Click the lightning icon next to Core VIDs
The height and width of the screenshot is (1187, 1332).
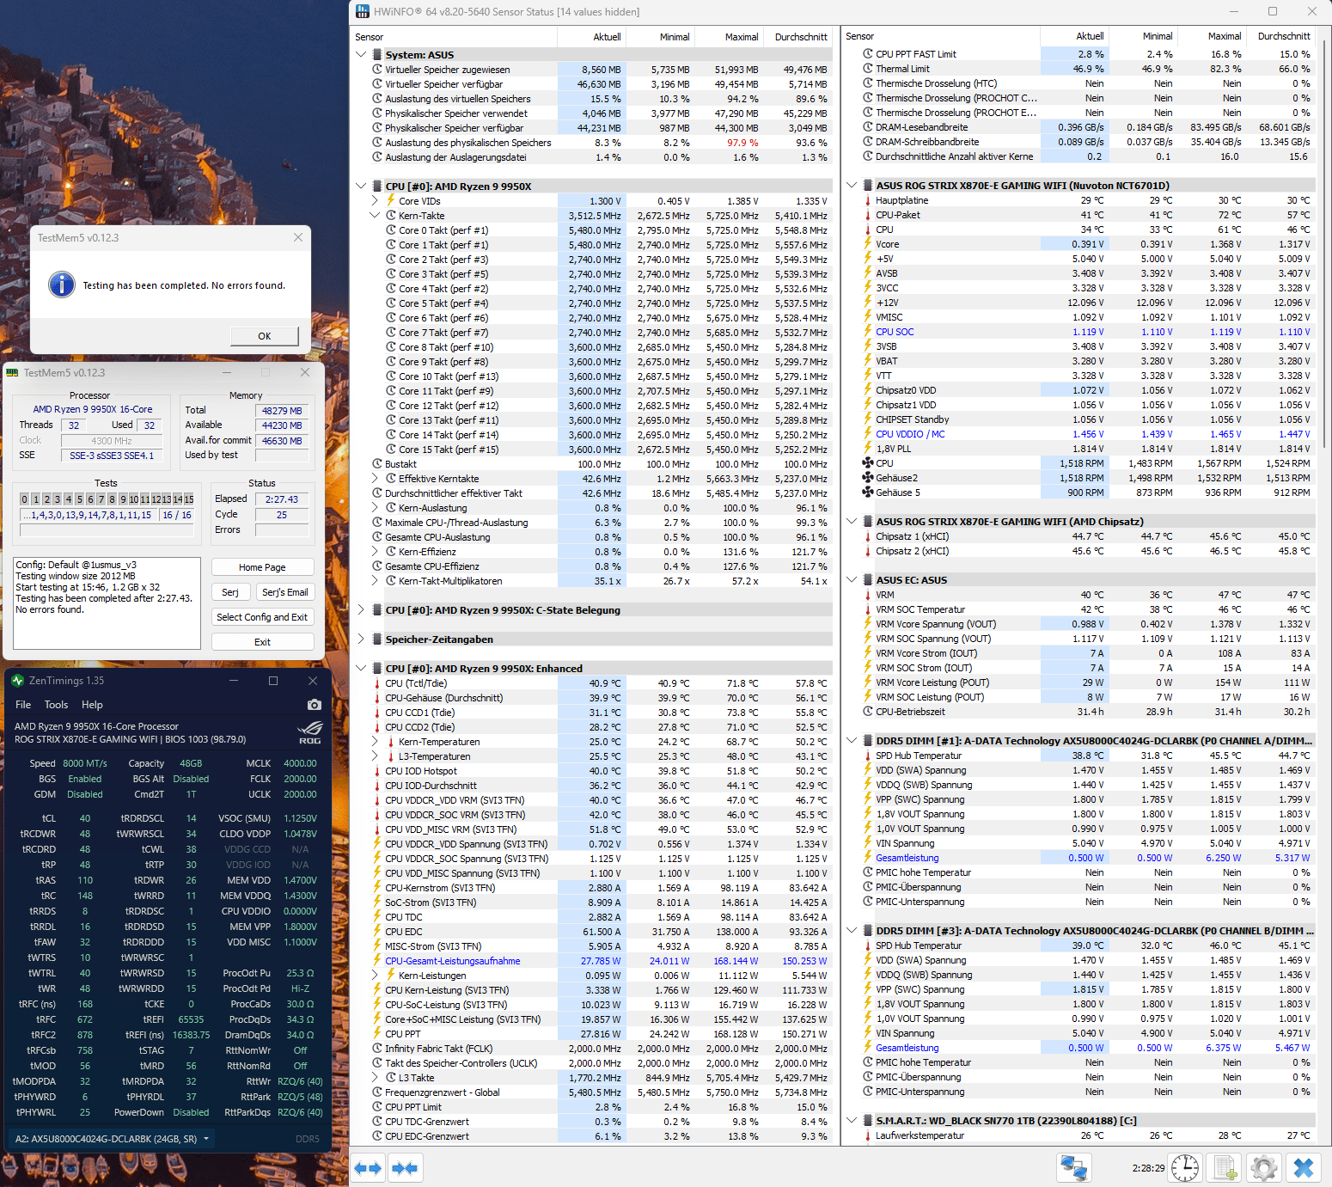391,200
